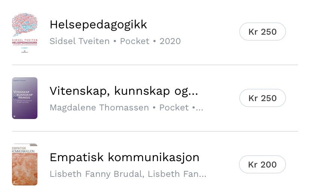Open the Helsepedagogikk title link

[x=98, y=25]
